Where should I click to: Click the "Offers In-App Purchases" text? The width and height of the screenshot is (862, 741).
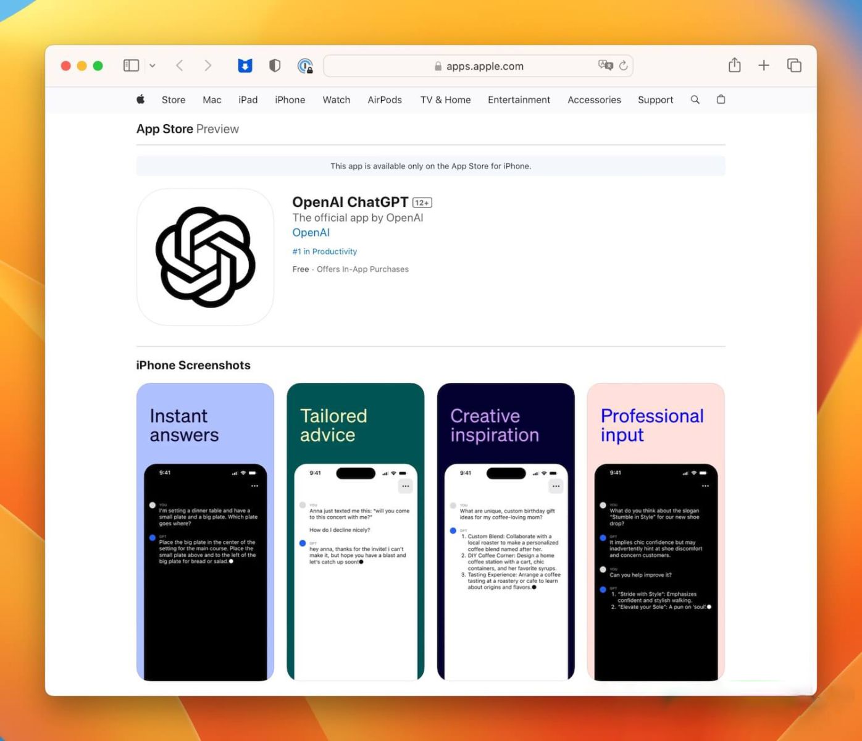pos(362,269)
